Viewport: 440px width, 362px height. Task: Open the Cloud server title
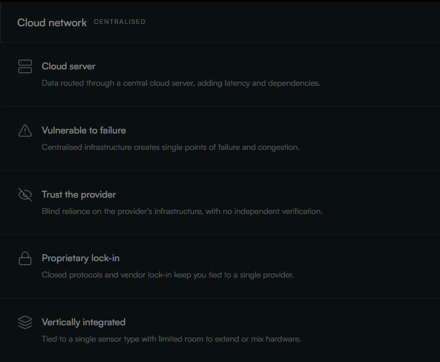pyautogui.click(x=68, y=66)
